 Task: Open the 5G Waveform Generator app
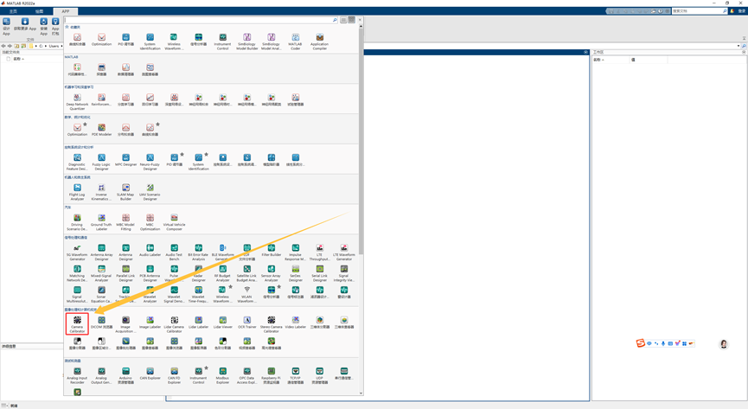(x=77, y=252)
